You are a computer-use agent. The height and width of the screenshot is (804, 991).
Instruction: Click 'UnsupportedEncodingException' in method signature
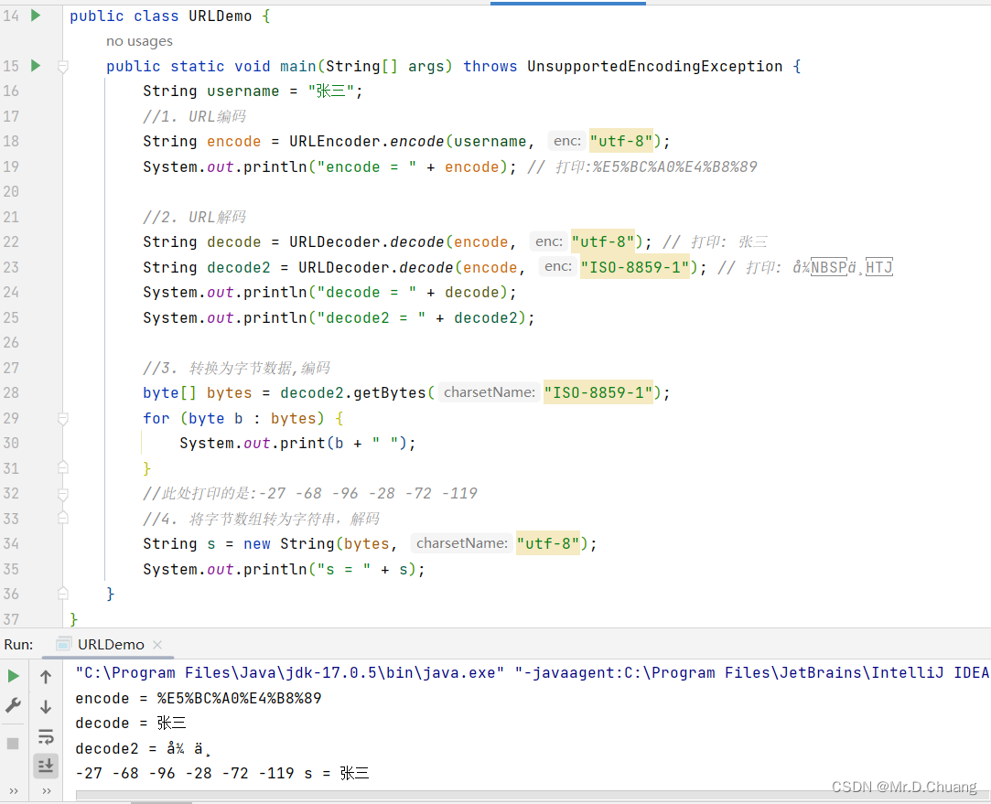click(x=655, y=67)
